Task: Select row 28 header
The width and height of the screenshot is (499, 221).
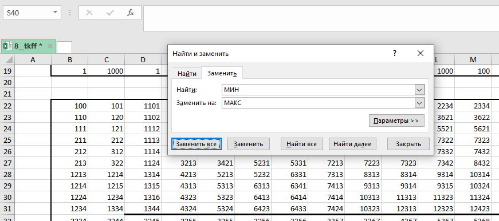Action: 7,174
